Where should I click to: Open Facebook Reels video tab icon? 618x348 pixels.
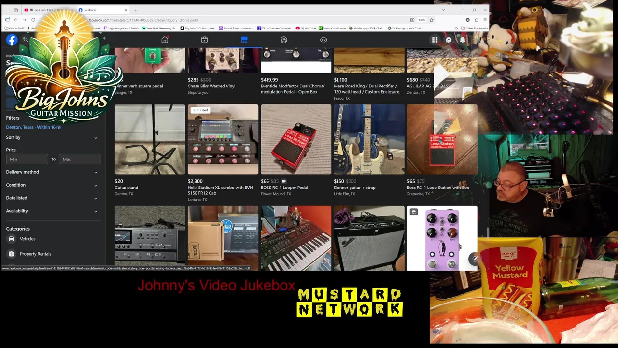click(x=204, y=40)
